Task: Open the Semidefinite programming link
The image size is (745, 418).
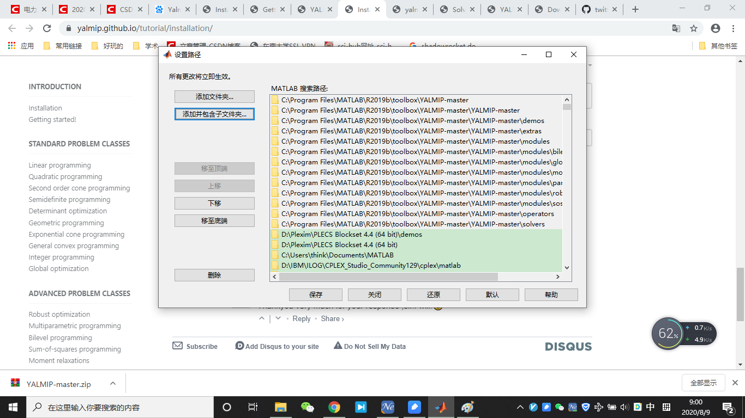Action: point(70,199)
